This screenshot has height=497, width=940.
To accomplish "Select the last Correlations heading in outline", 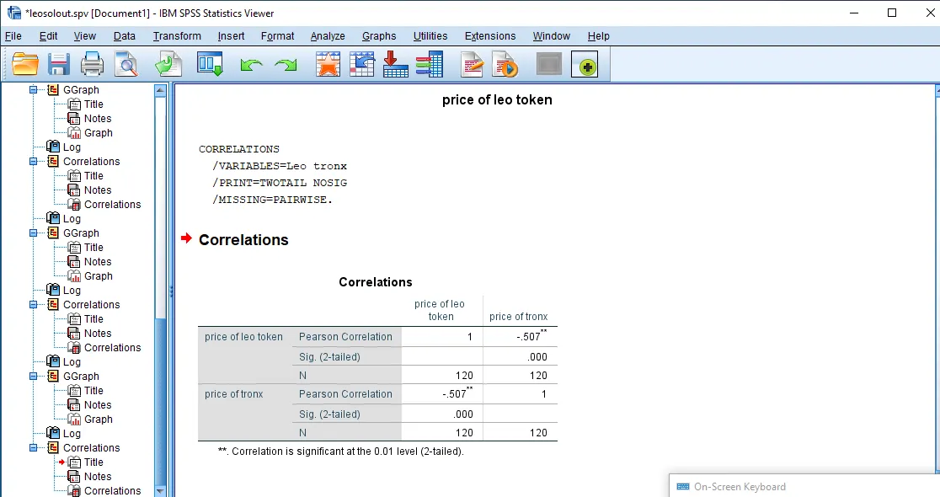I will pyautogui.click(x=91, y=448).
